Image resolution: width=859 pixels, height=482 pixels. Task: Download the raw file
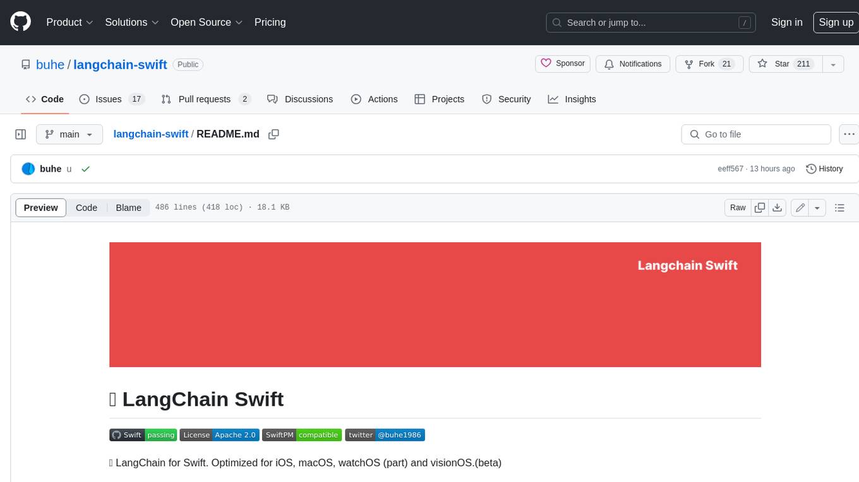pyautogui.click(x=778, y=208)
